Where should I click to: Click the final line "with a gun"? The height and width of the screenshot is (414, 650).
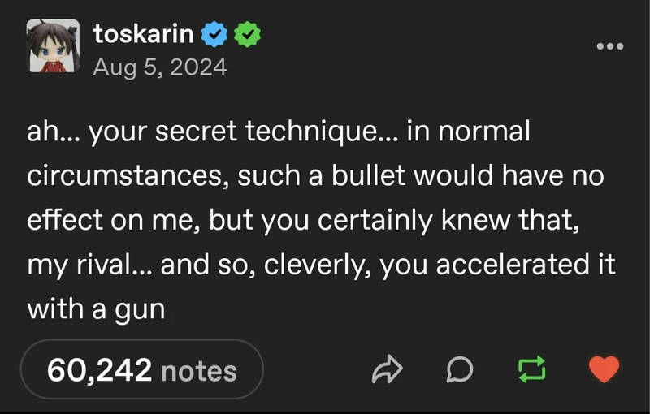click(x=96, y=309)
